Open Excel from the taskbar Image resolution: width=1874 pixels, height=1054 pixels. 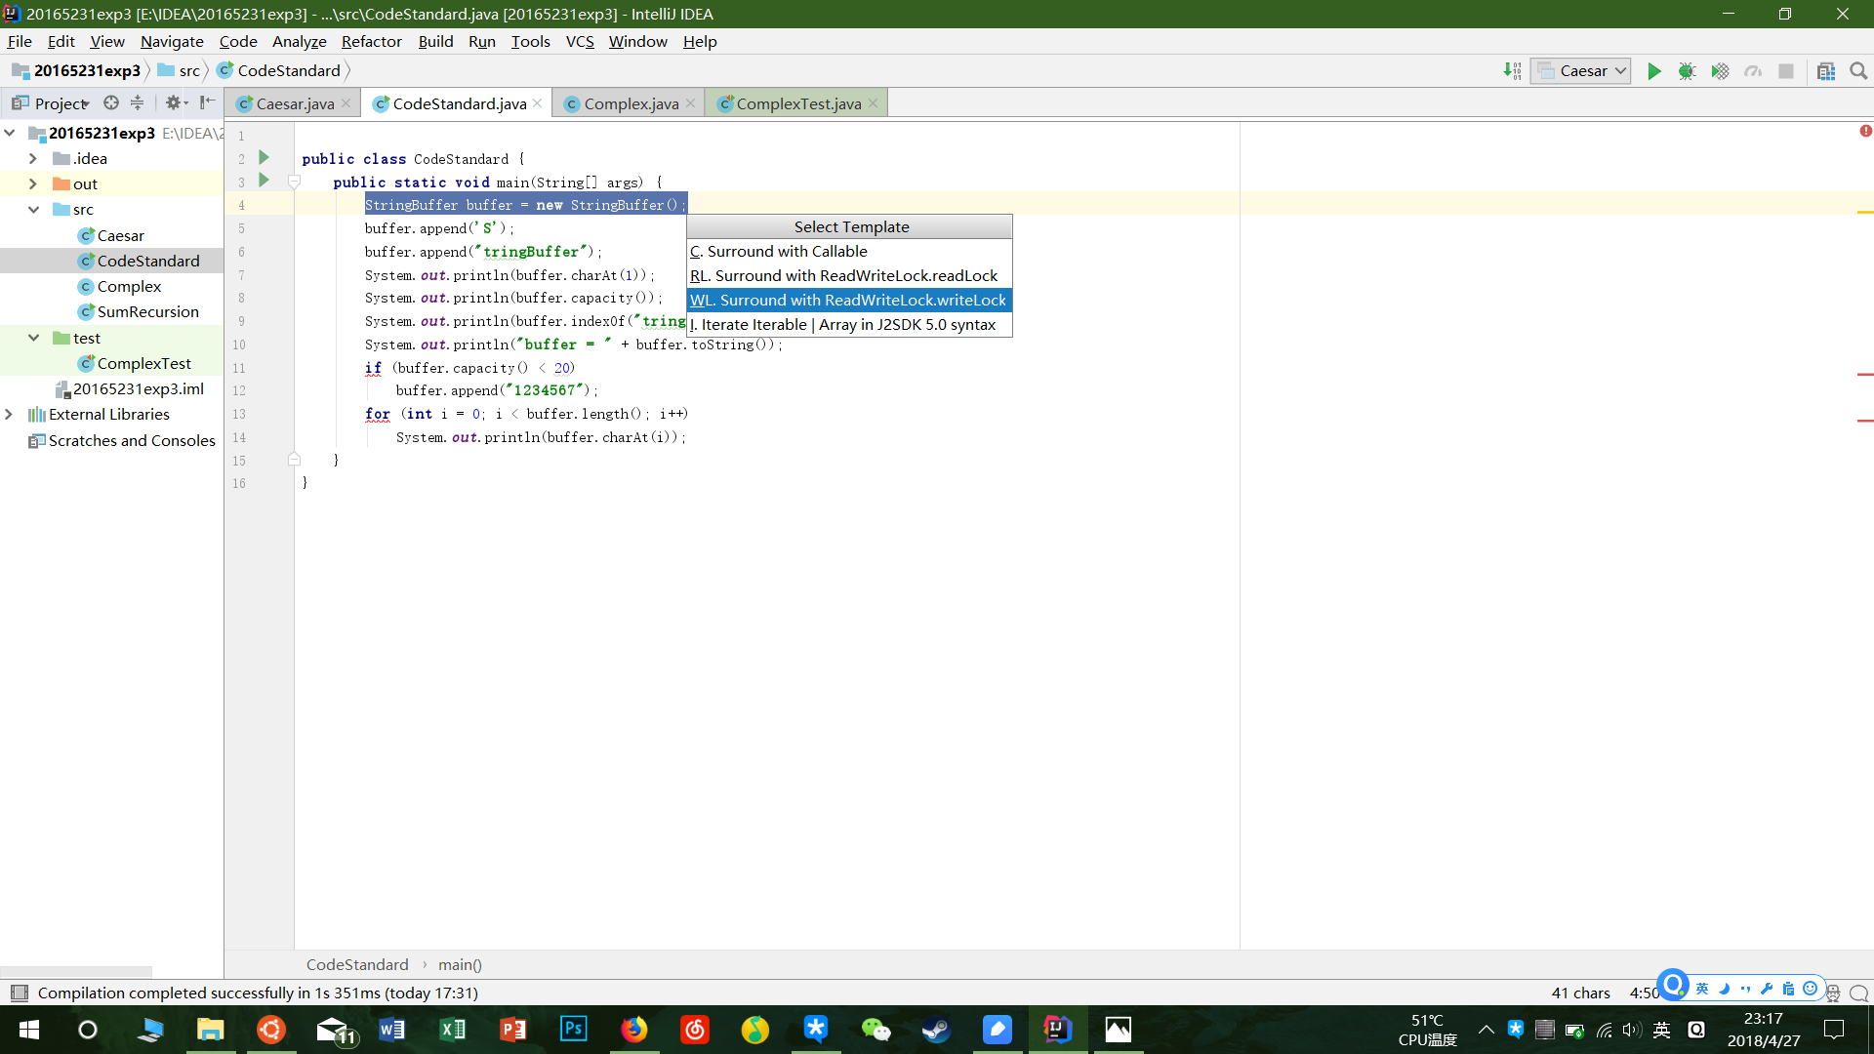click(453, 1030)
